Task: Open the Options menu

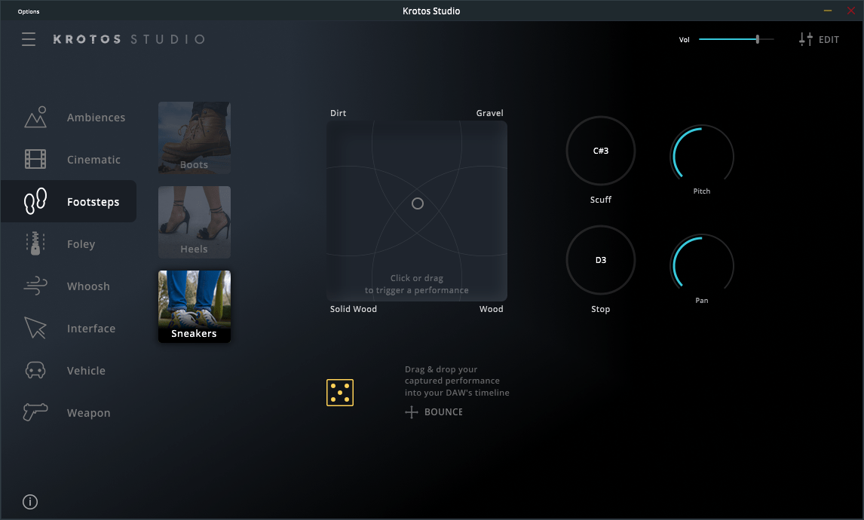Action: click(x=28, y=11)
